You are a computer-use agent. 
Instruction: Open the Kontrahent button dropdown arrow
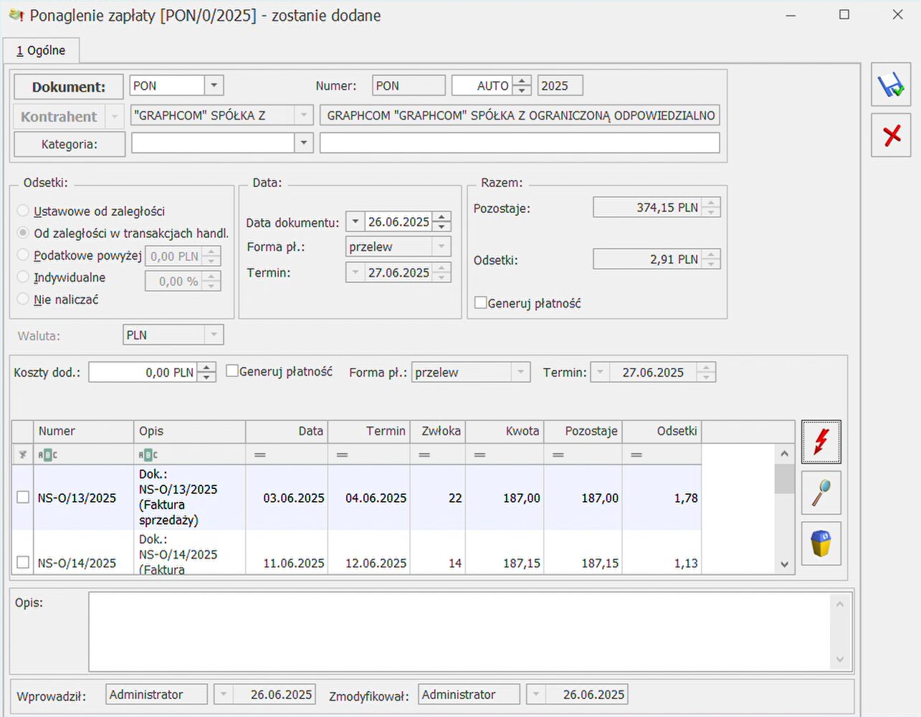coord(114,116)
